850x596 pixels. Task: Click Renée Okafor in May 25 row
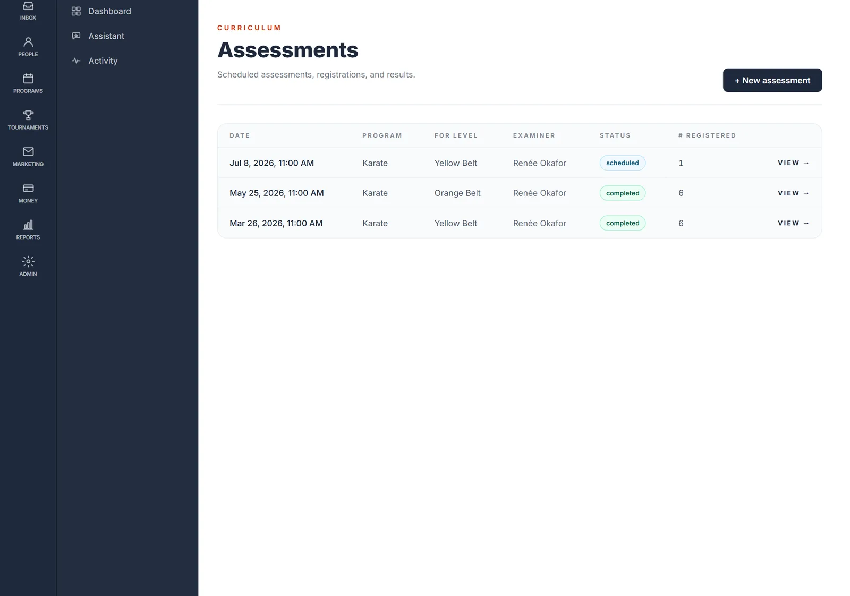coord(540,193)
